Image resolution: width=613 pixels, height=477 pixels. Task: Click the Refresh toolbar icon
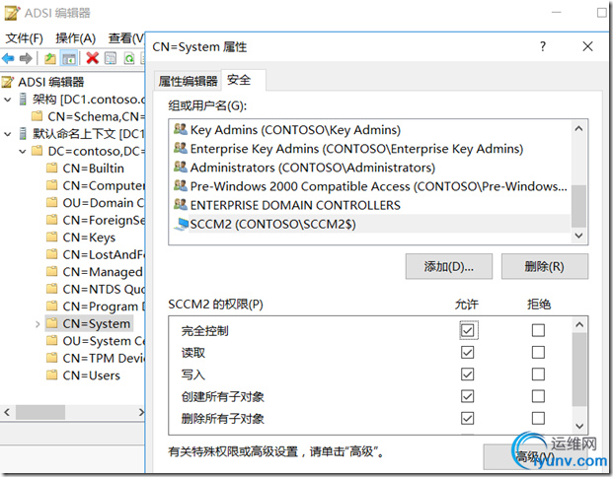[129, 58]
